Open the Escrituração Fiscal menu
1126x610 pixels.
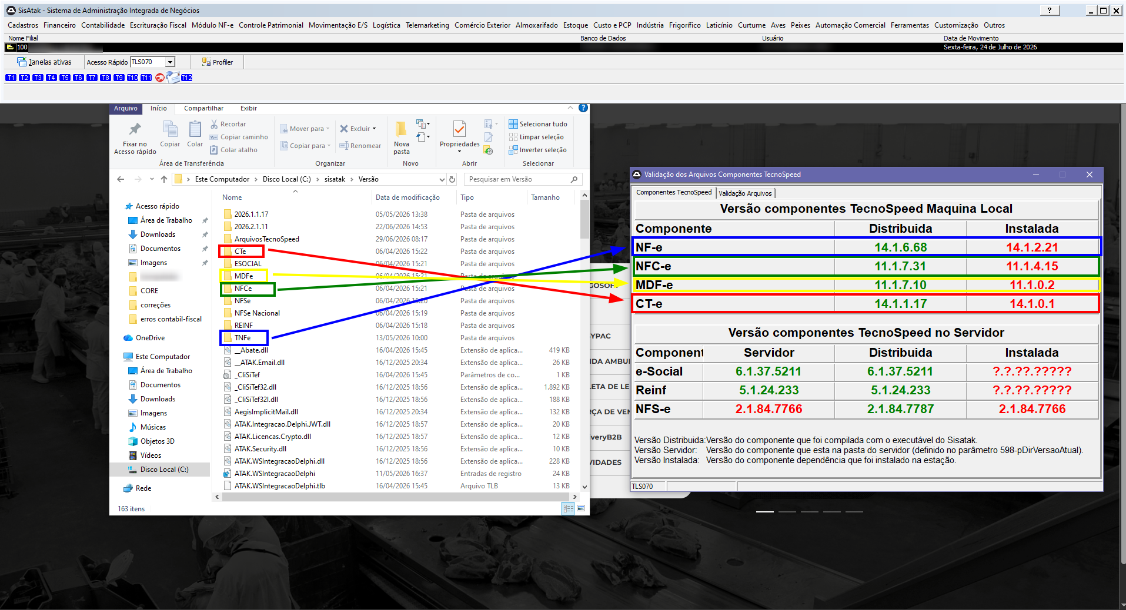click(x=158, y=25)
